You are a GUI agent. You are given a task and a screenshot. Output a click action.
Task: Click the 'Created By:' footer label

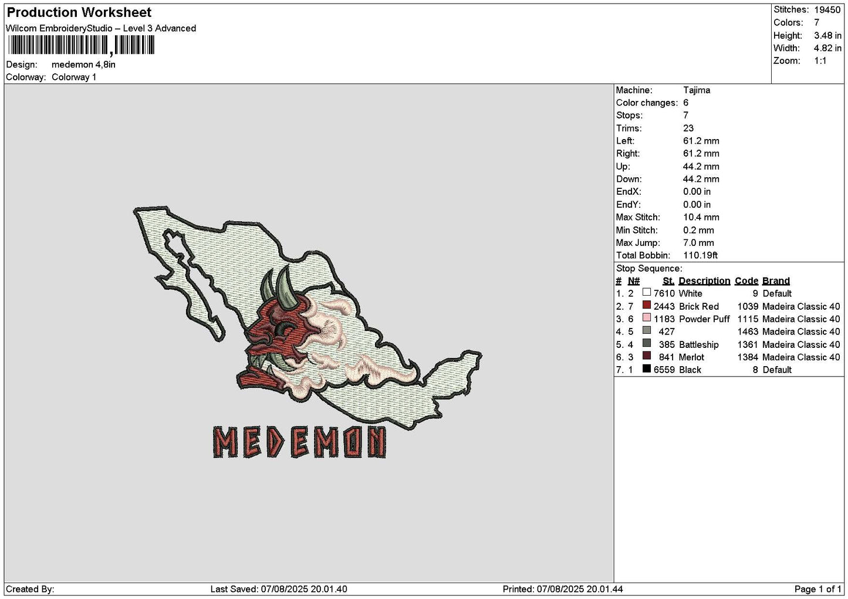pyautogui.click(x=30, y=589)
